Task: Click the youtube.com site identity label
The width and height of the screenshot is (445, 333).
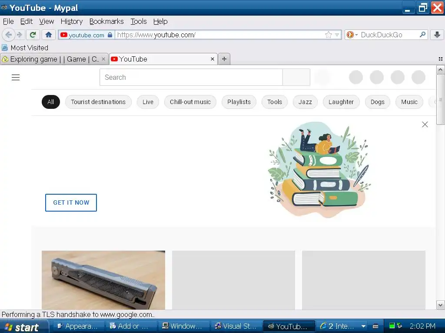Action: 86,35
